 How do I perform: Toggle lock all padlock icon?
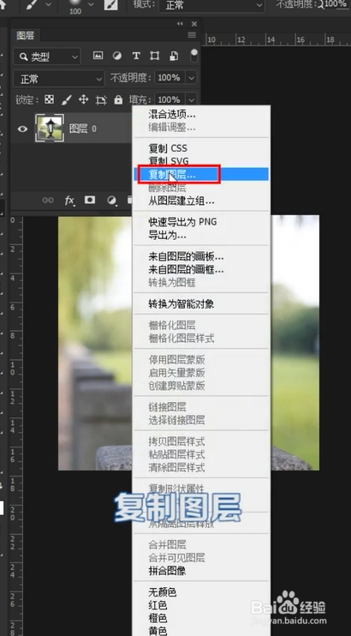(x=118, y=99)
